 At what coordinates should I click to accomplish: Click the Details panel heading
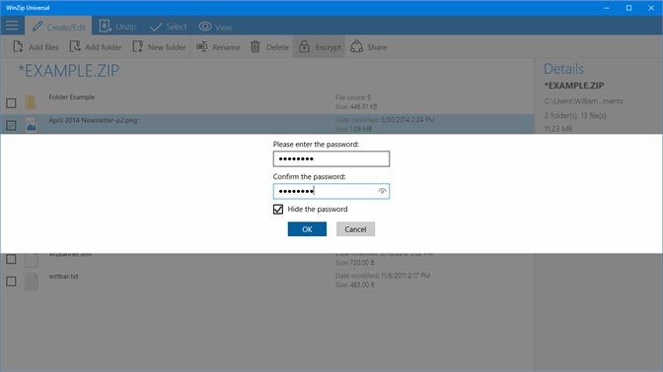coord(563,69)
